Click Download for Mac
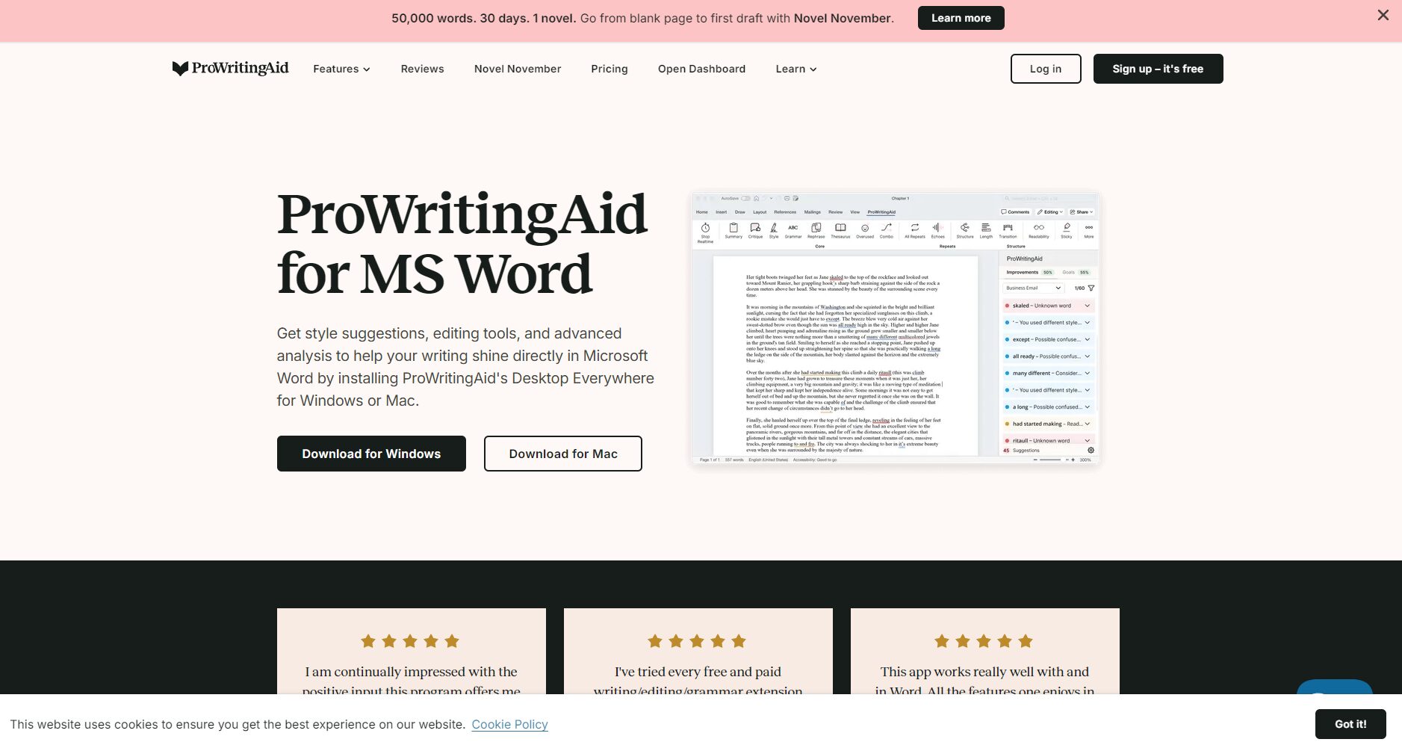 point(563,454)
